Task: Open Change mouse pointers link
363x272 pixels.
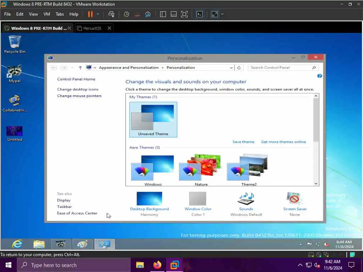Action: (79, 96)
